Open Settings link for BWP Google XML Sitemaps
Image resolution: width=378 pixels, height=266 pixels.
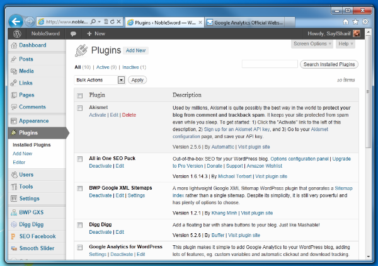point(136,195)
